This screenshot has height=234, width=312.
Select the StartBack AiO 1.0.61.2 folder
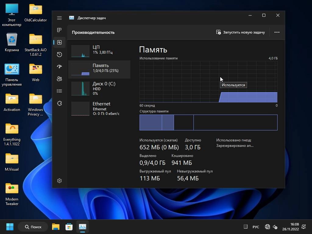click(x=35, y=45)
